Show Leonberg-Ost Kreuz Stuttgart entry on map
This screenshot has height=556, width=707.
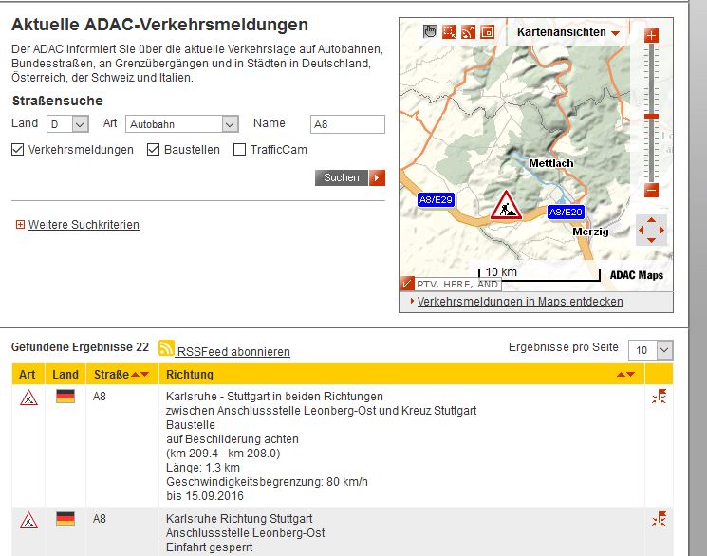tap(659, 396)
